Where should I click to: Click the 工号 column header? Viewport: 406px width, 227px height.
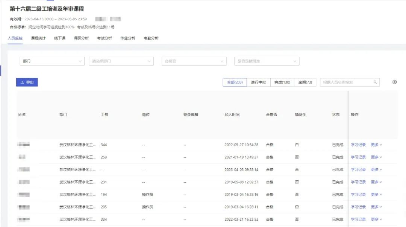point(105,115)
